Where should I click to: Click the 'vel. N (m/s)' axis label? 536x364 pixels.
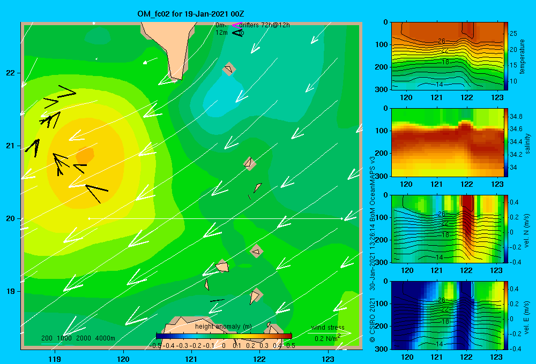click(x=527, y=231)
